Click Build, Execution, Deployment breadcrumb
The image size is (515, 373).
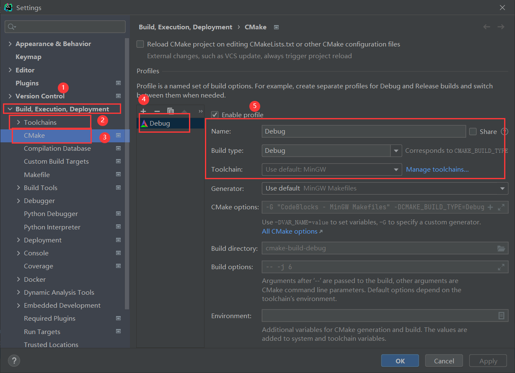(185, 27)
